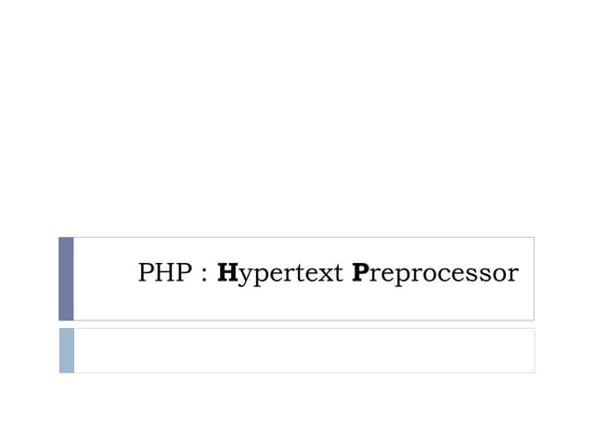Click the light blue accent bar beside subtitle
594x446 pixels.
click(66, 350)
